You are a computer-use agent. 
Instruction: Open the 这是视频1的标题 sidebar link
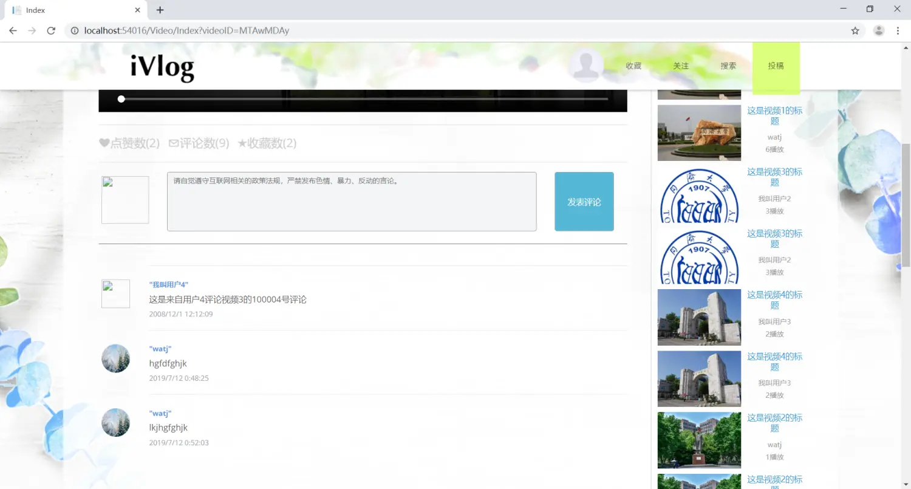coord(774,115)
